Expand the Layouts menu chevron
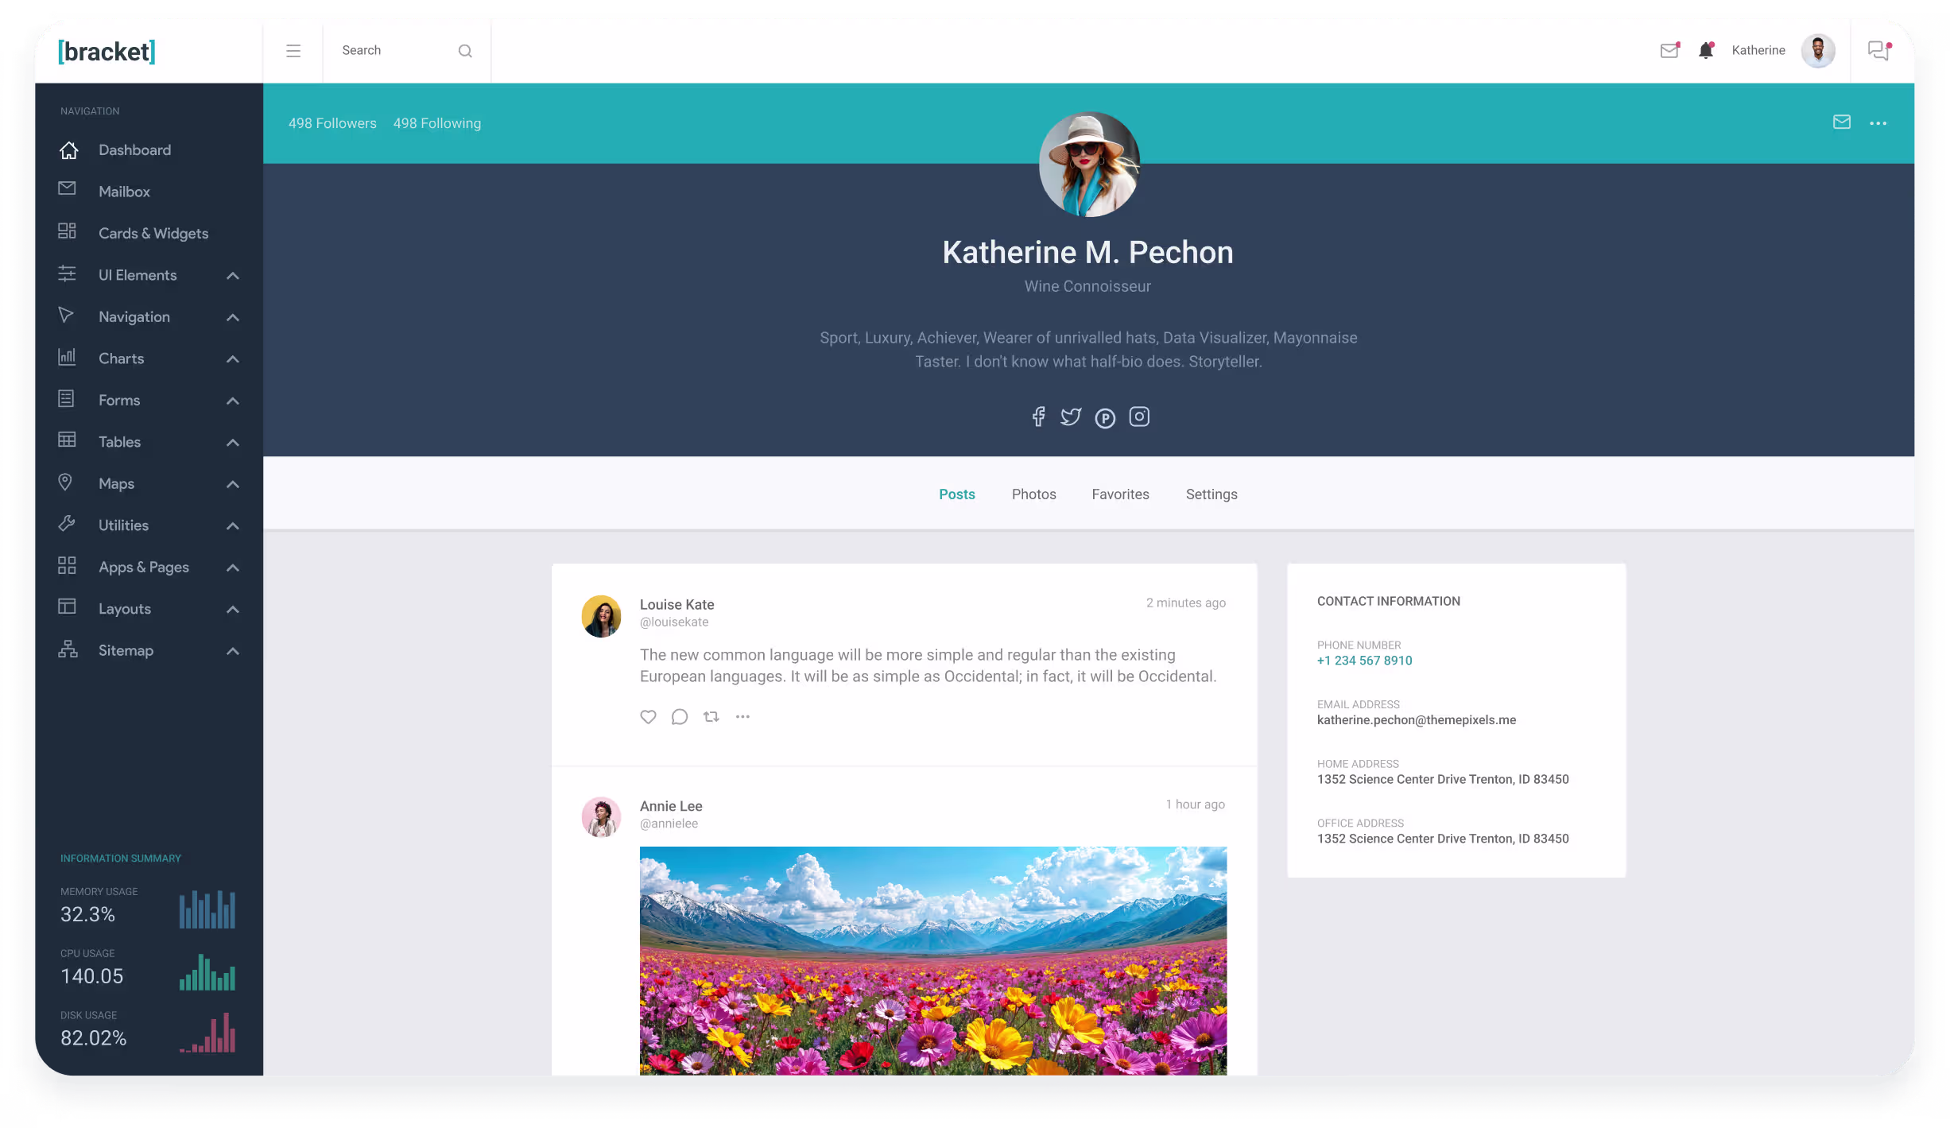The height and width of the screenshot is (1128, 1950). tap(233, 609)
